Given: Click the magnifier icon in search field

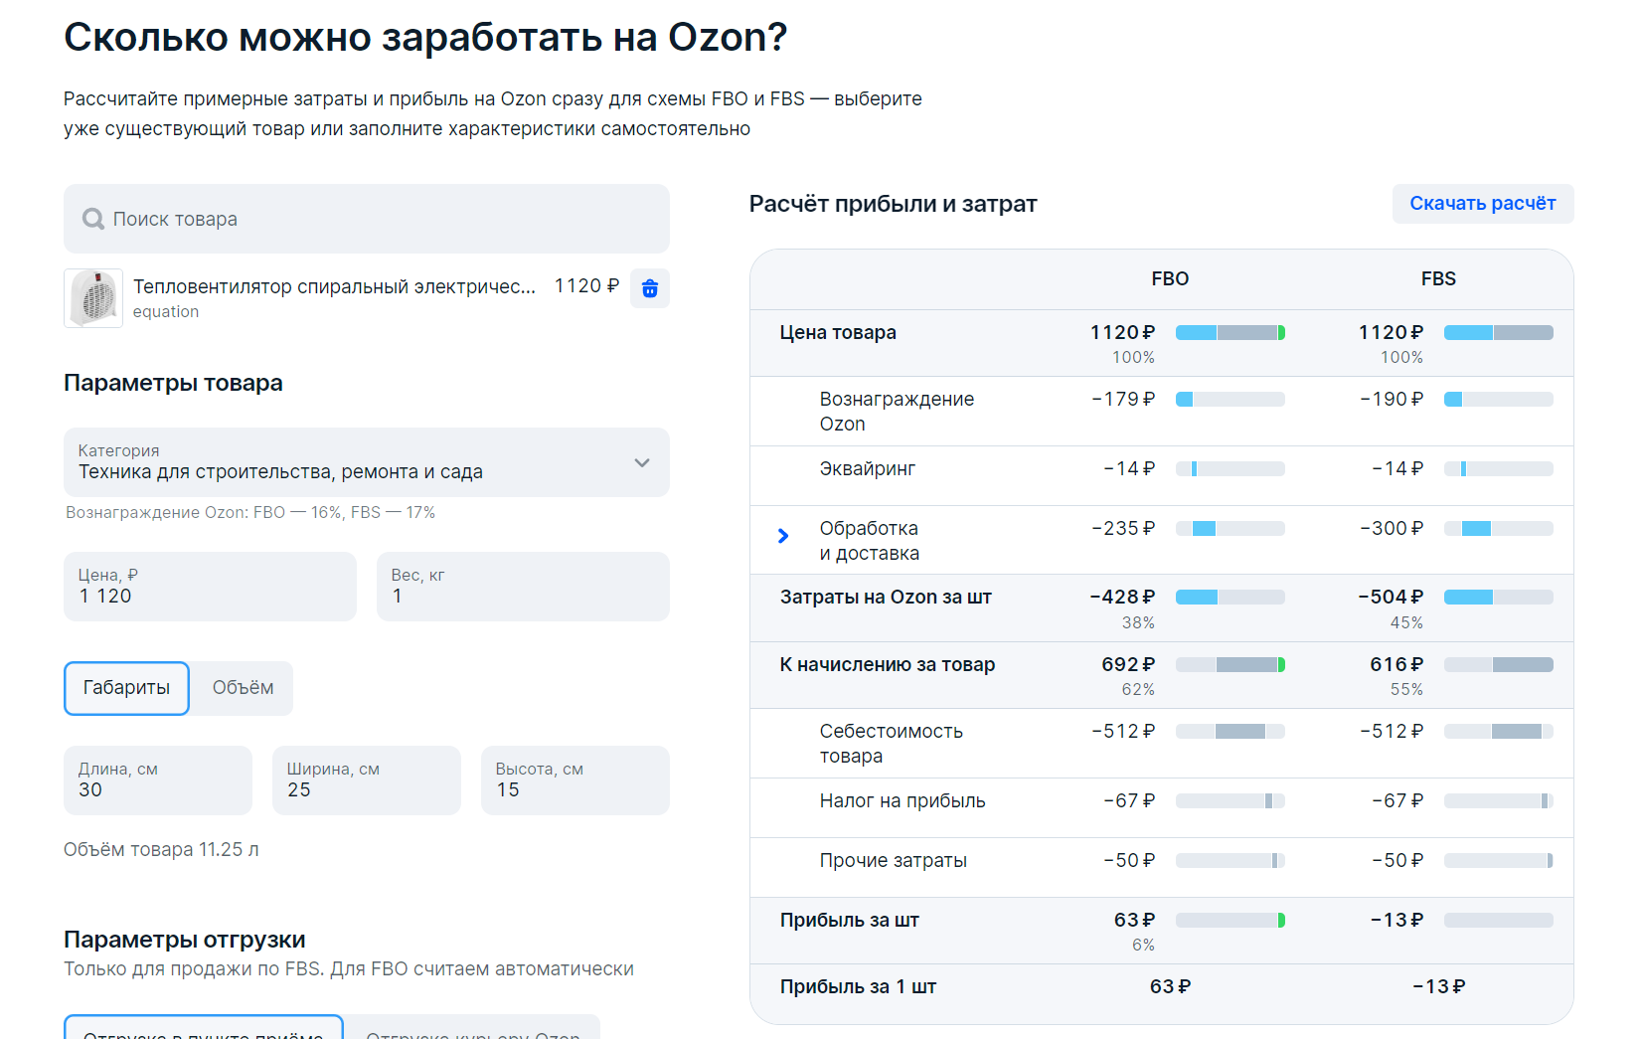Looking at the screenshot, I should click(93, 219).
